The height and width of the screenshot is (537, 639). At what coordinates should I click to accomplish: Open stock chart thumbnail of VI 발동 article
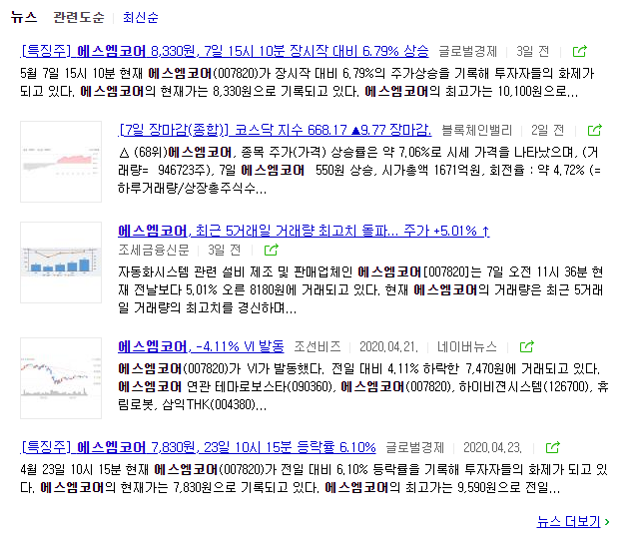pos(61,378)
